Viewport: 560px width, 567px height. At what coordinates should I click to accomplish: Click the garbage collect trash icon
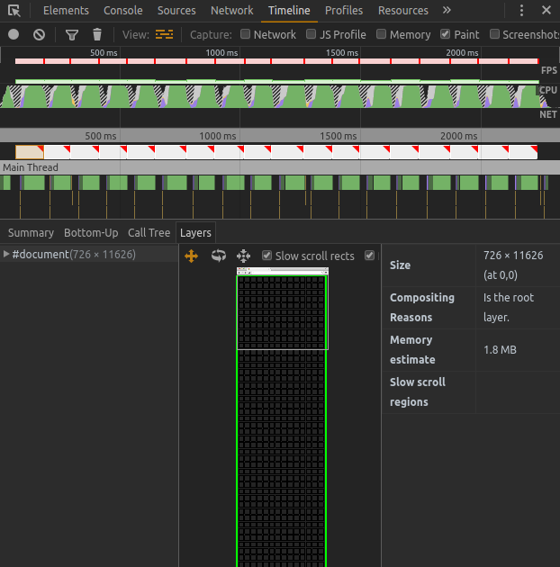(97, 34)
